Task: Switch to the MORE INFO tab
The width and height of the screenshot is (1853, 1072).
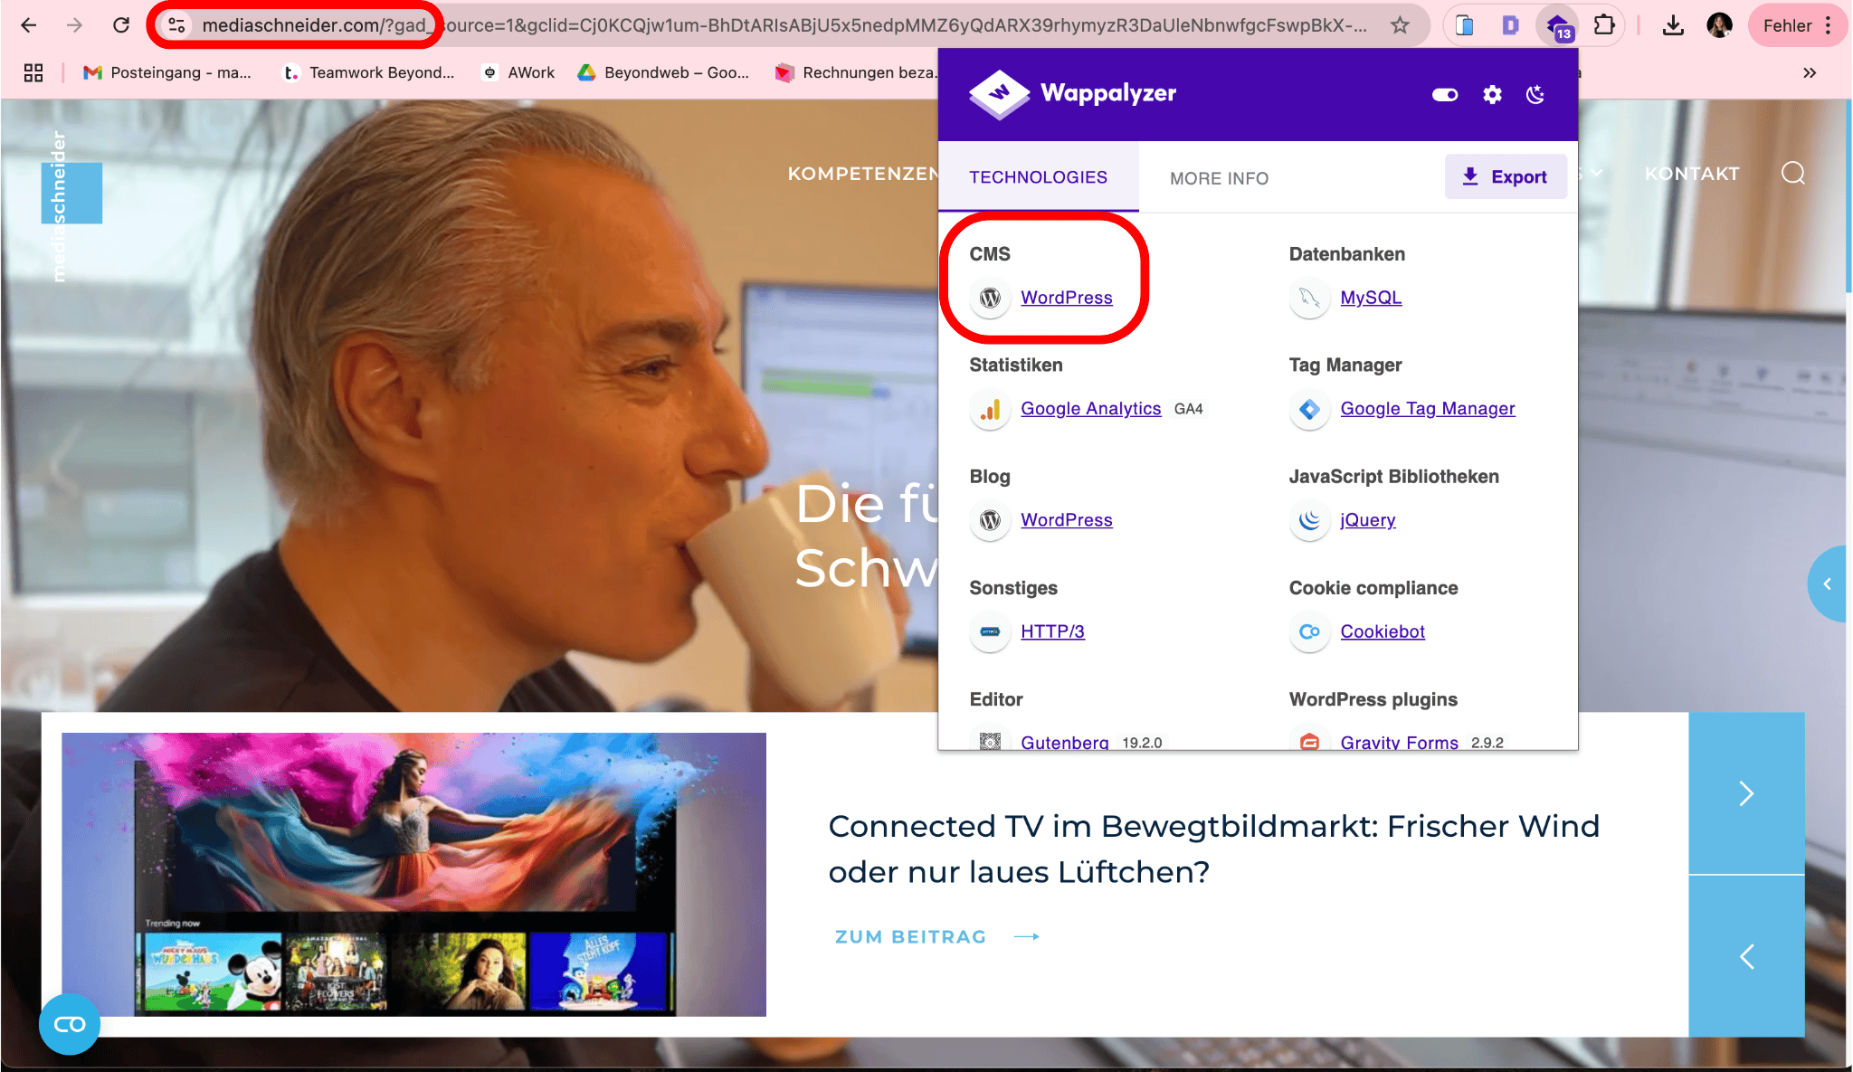Action: click(1219, 178)
